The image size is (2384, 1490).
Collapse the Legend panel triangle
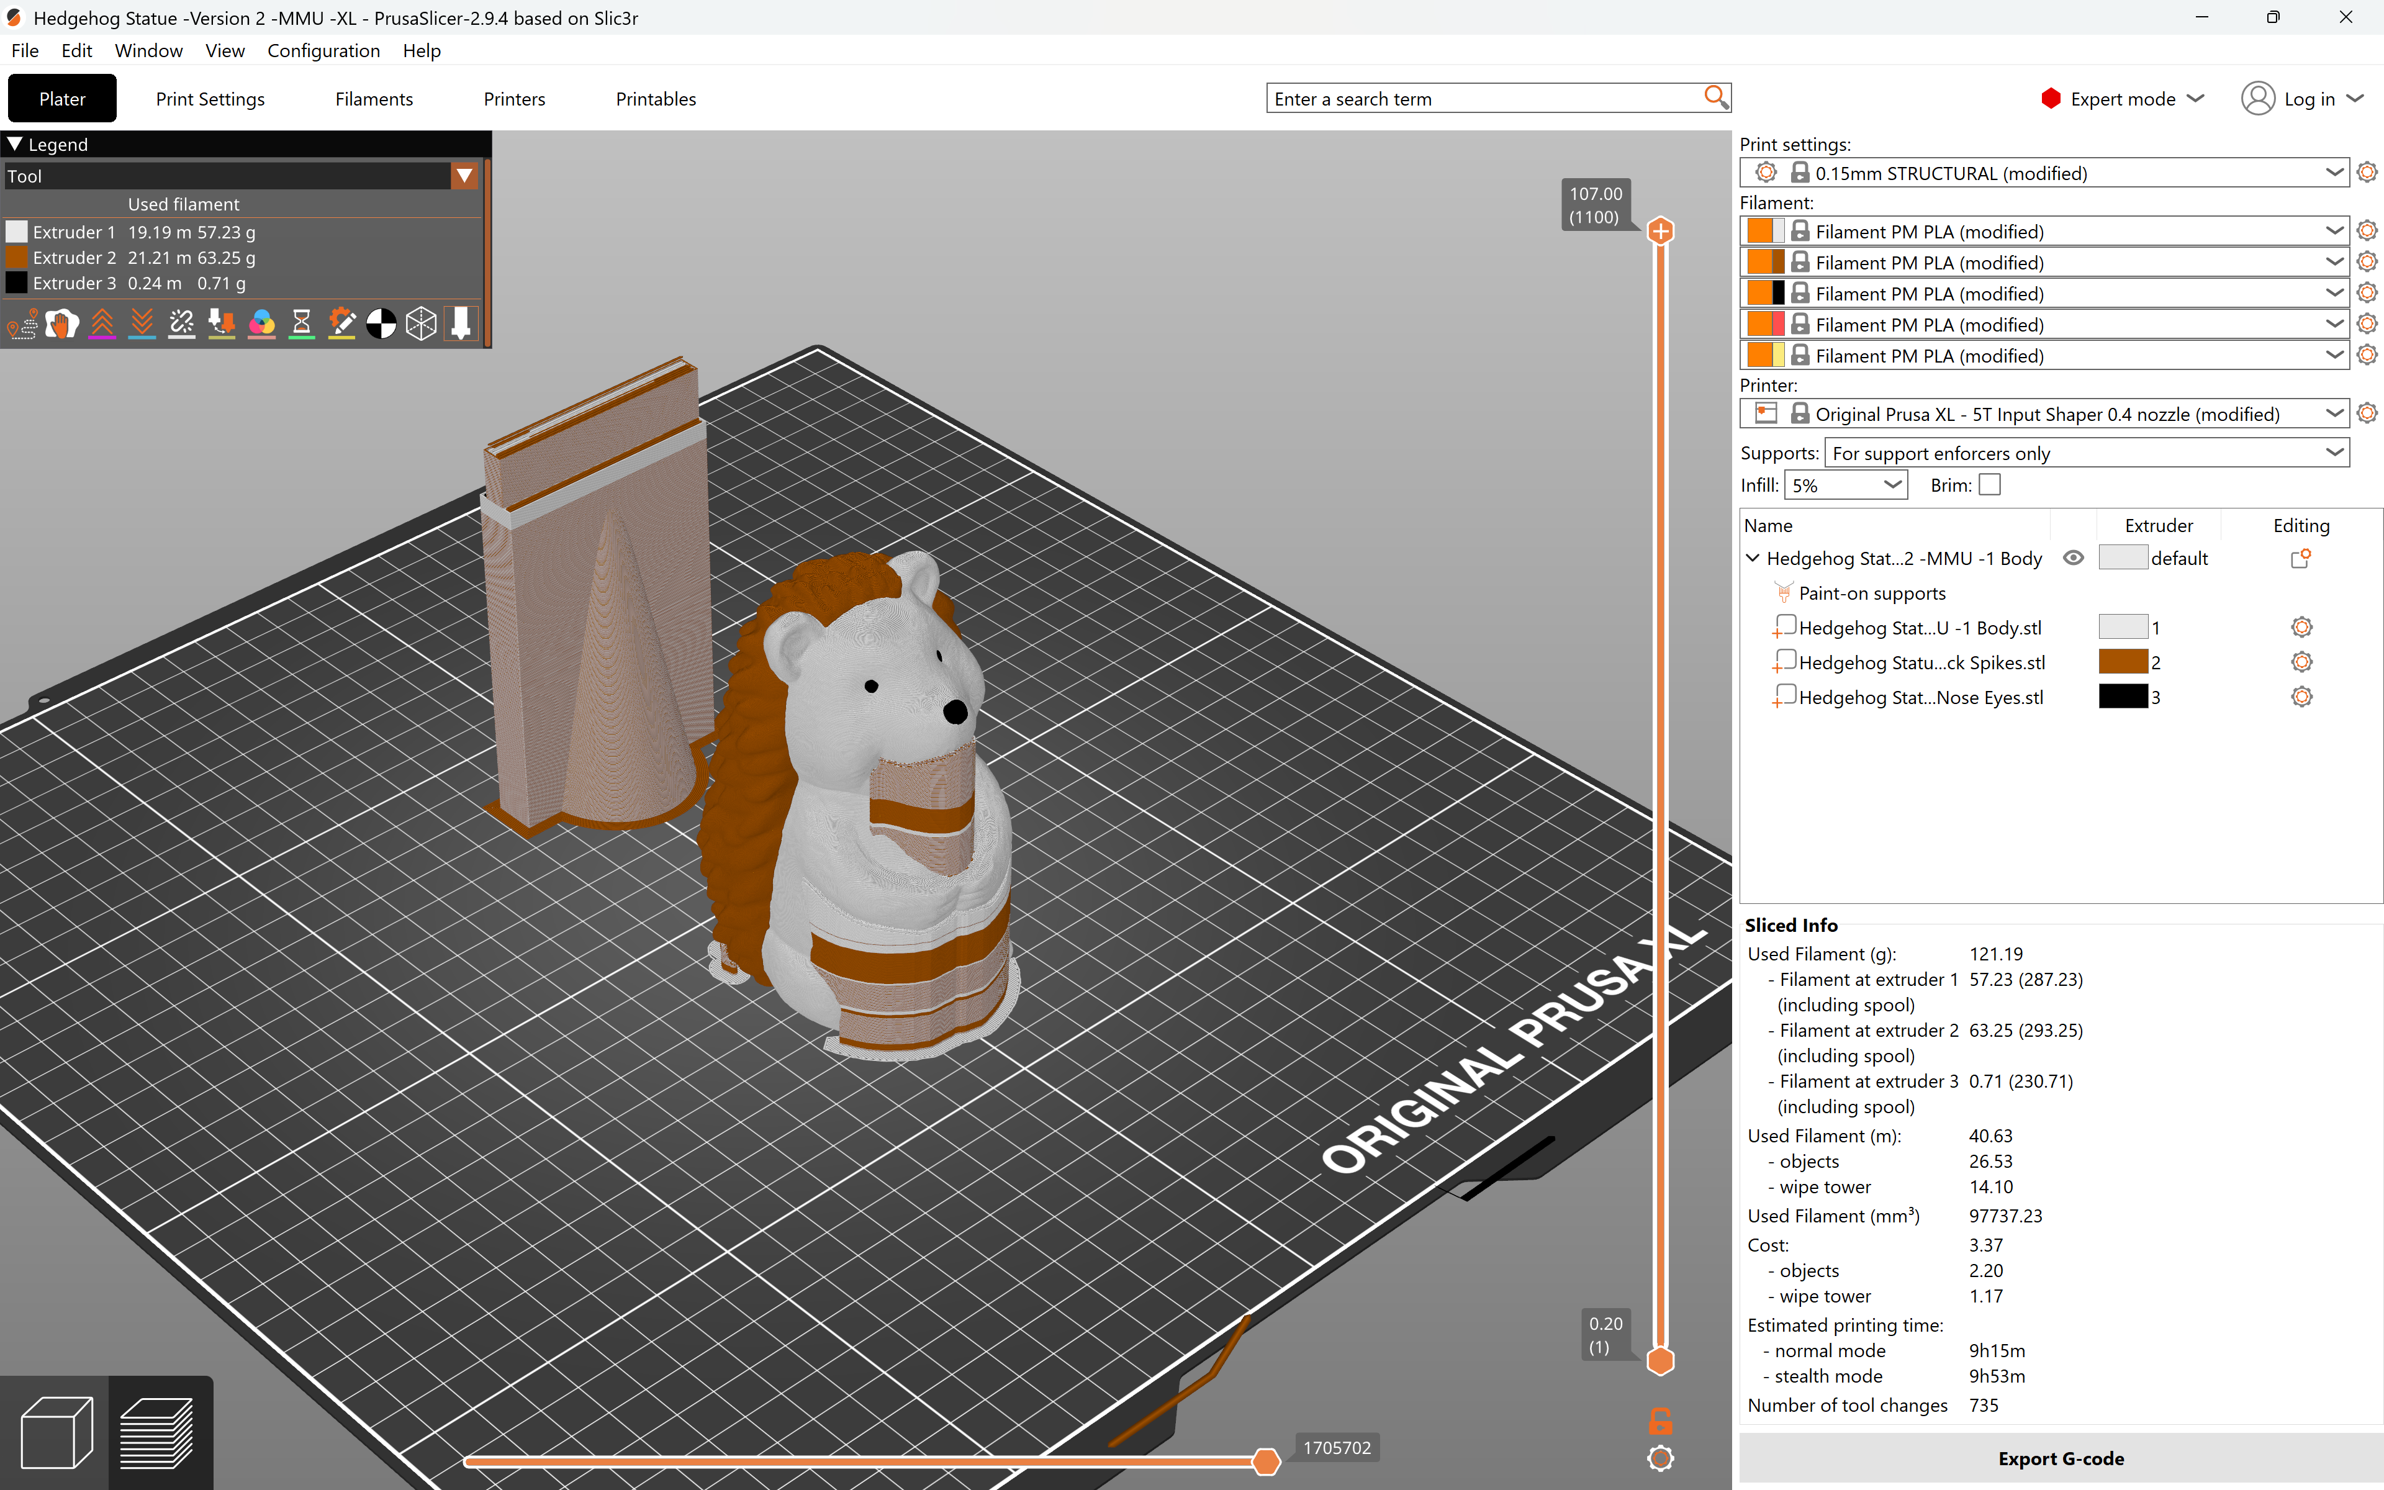pyautogui.click(x=15, y=144)
